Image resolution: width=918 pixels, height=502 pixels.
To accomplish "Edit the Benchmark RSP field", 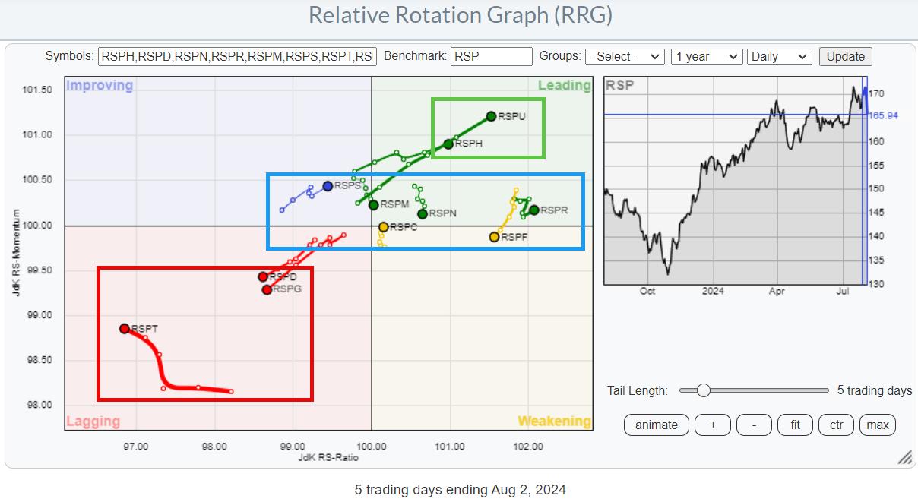I will pos(491,56).
